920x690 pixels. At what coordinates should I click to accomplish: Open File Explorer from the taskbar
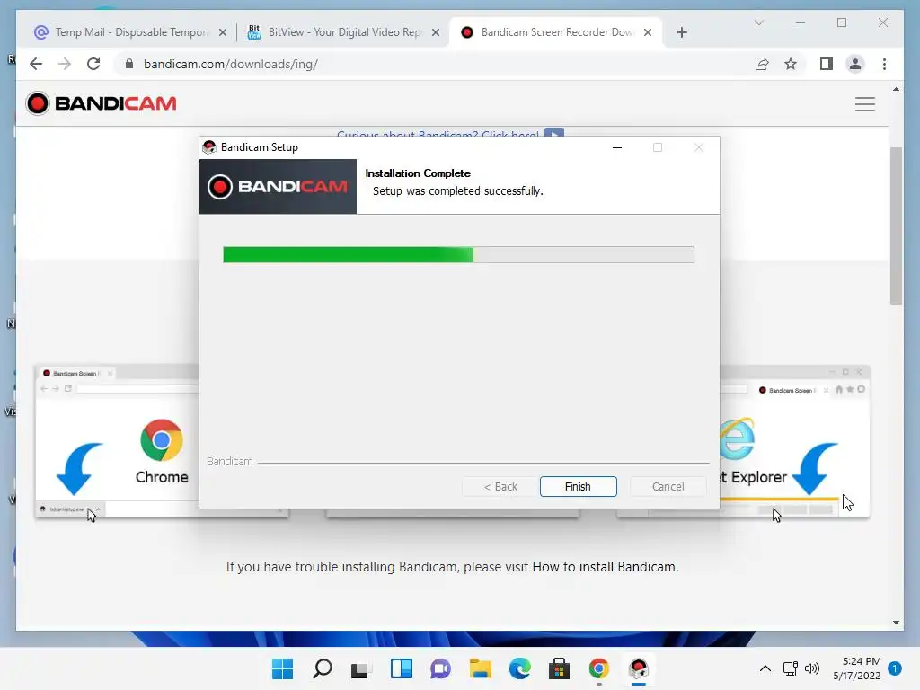(x=480, y=668)
